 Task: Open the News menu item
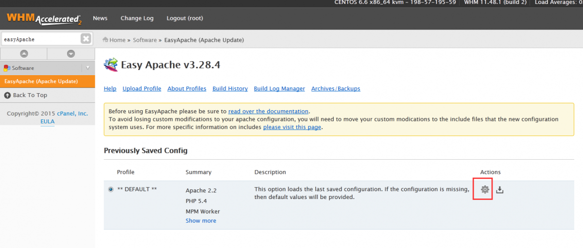click(100, 18)
